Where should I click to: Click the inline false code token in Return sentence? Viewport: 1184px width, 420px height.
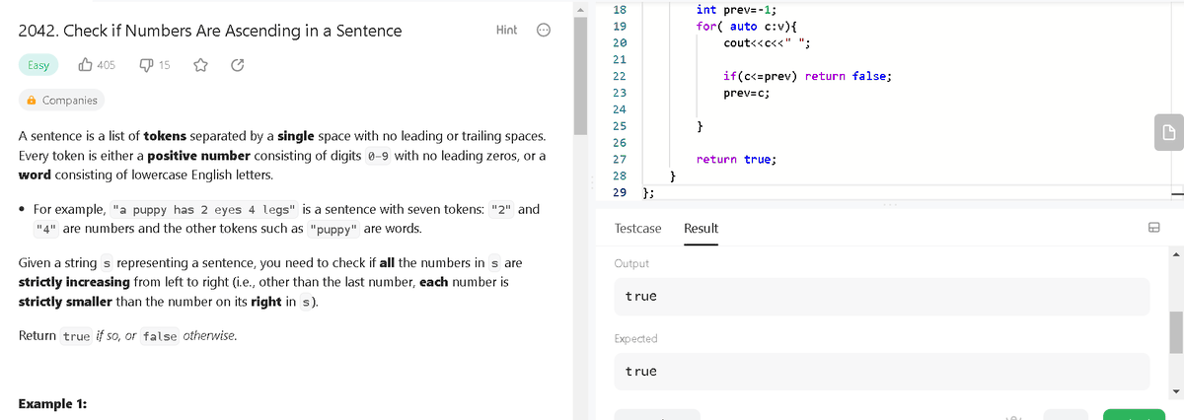(x=160, y=336)
